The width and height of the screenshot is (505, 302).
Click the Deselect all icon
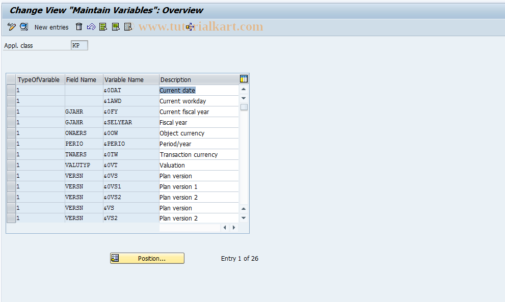[128, 27]
